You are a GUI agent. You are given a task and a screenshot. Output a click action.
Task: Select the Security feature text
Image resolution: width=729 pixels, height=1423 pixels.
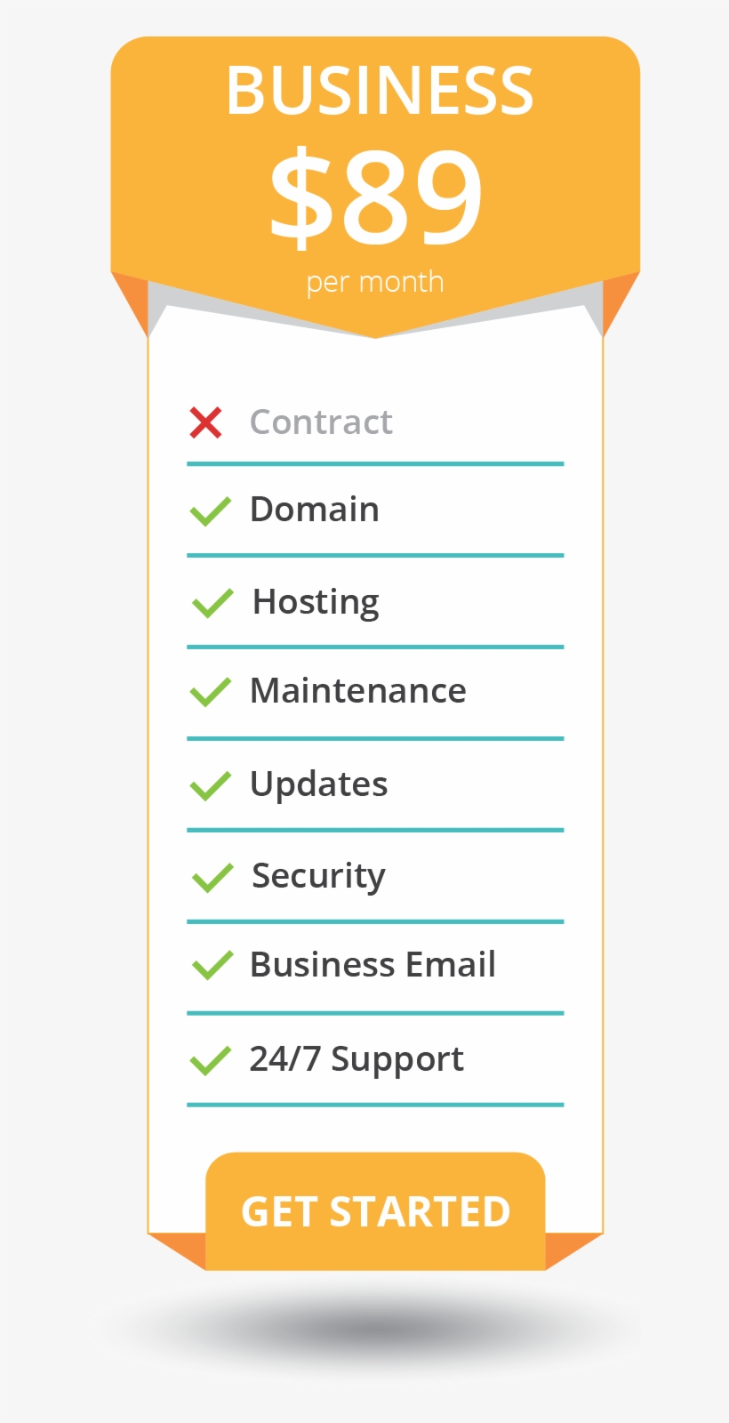(319, 876)
